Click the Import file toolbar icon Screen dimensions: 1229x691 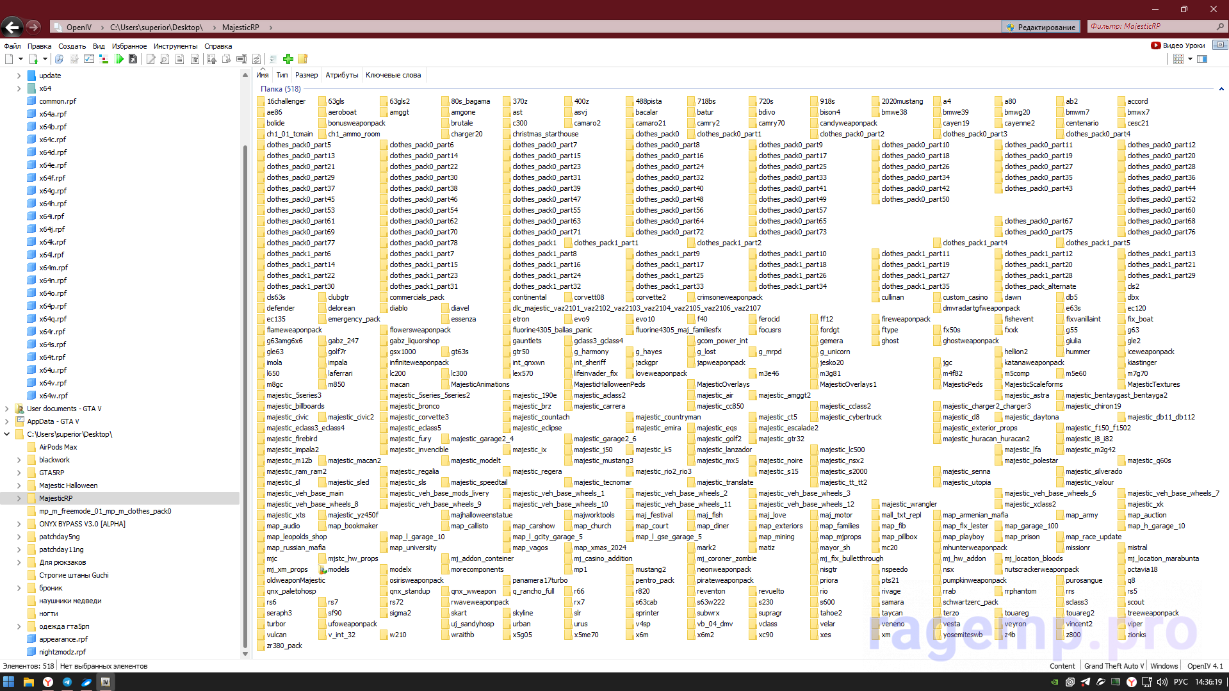[x=33, y=59]
